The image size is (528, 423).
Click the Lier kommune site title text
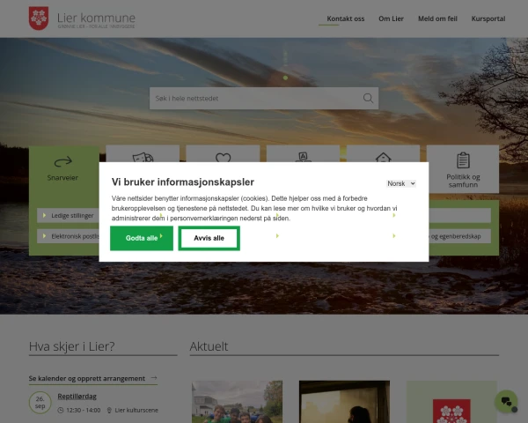point(96,18)
